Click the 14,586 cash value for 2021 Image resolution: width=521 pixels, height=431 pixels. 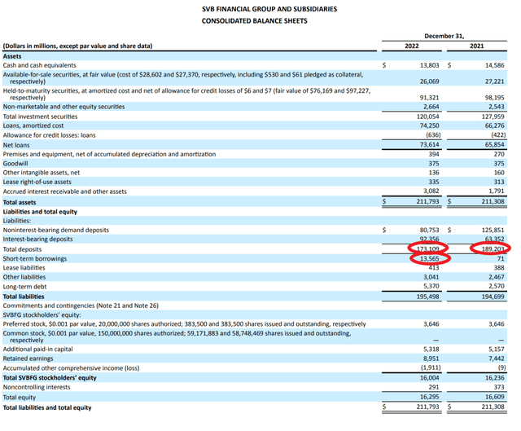pyautogui.click(x=494, y=65)
